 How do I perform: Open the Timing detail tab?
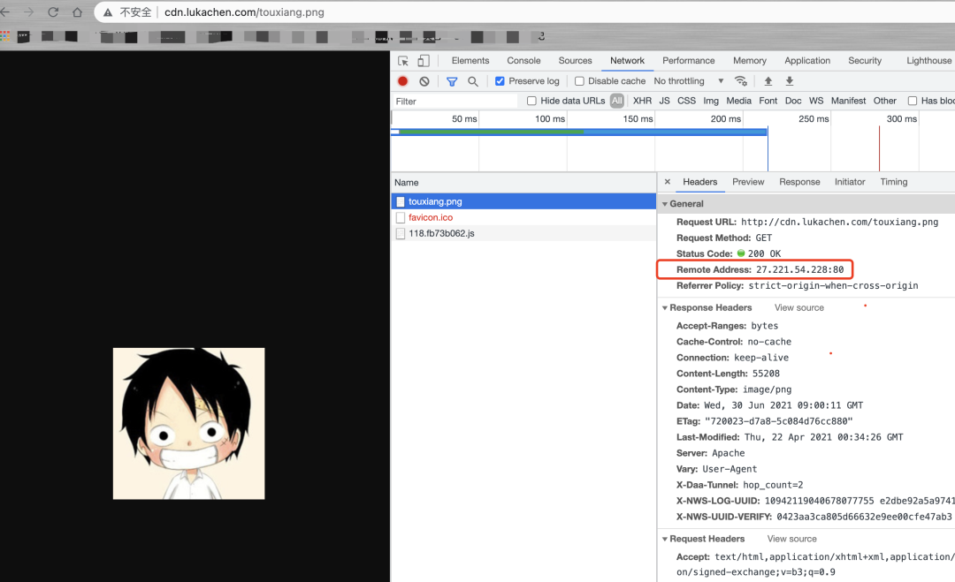tap(893, 182)
